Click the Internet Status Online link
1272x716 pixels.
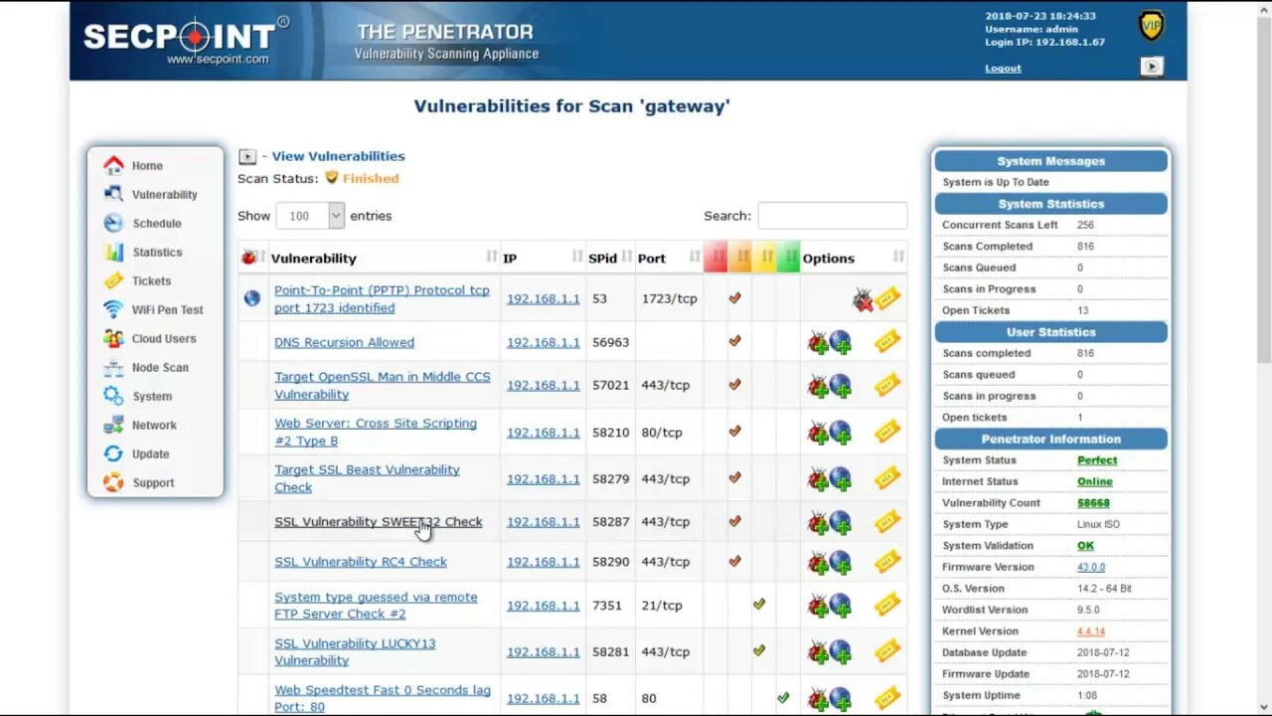1094,481
